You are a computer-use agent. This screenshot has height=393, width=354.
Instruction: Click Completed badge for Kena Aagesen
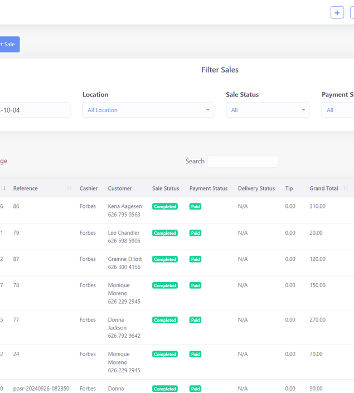point(164,207)
